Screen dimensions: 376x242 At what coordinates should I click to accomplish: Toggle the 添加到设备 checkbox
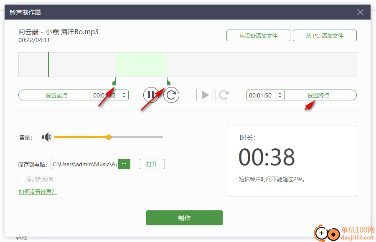pyautogui.click(x=21, y=179)
